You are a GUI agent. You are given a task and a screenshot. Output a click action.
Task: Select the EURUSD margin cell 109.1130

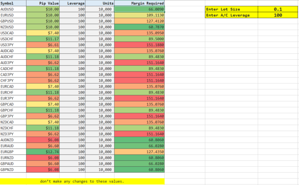pos(139,15)
